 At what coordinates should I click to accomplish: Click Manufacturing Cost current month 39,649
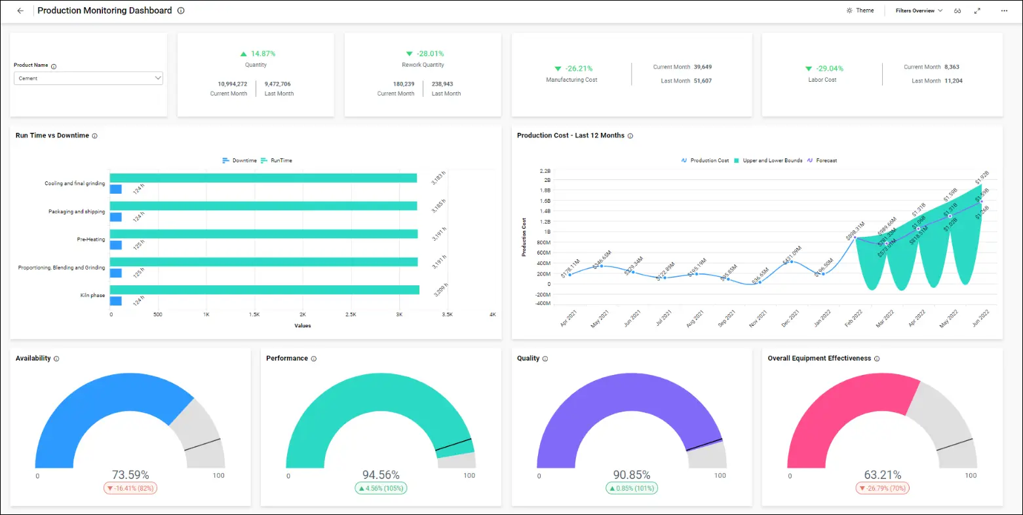click(x=703, y=67)
